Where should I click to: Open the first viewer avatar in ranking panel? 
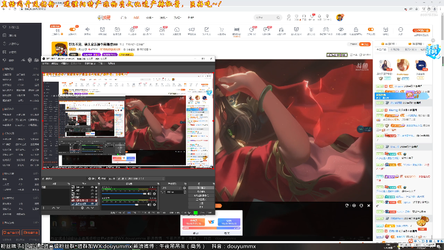coord(385,65)
